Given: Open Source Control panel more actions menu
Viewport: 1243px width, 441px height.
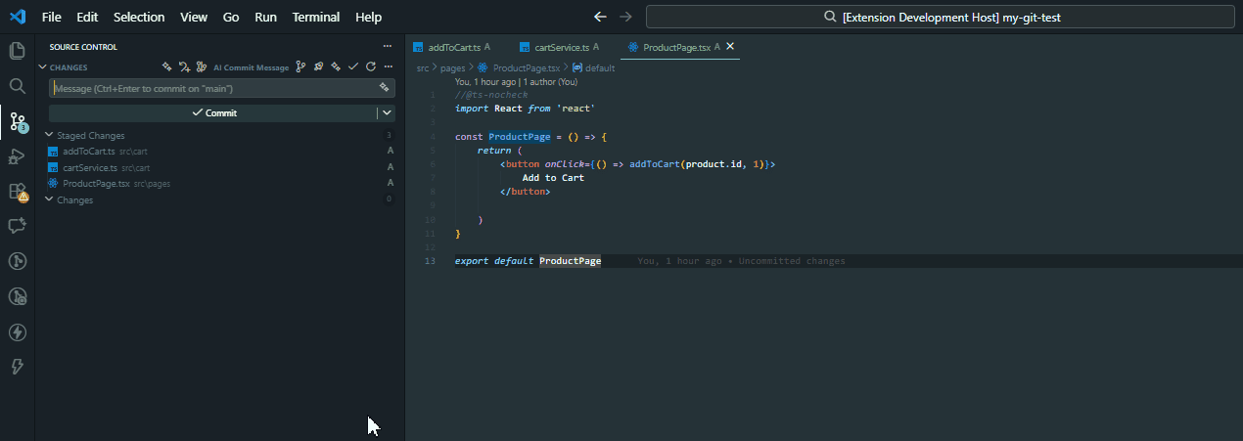Looking at the screenshot, I should point(388,47).
